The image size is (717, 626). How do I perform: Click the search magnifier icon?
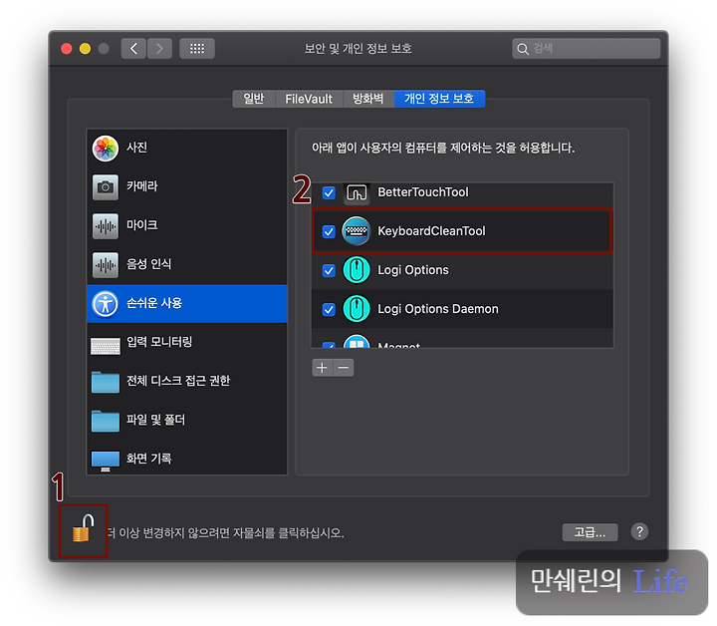pyautogui.click(x=523, y=49)
